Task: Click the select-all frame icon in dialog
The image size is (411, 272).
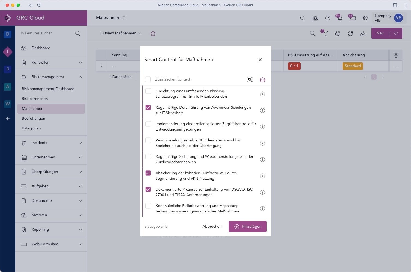Action: click(x=250, y=79)
